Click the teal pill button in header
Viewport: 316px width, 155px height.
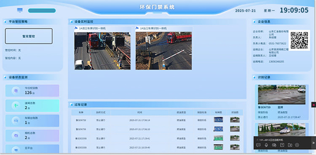click(42, 11)
